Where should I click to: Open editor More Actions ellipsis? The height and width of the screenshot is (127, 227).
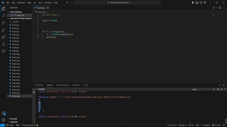224,8
